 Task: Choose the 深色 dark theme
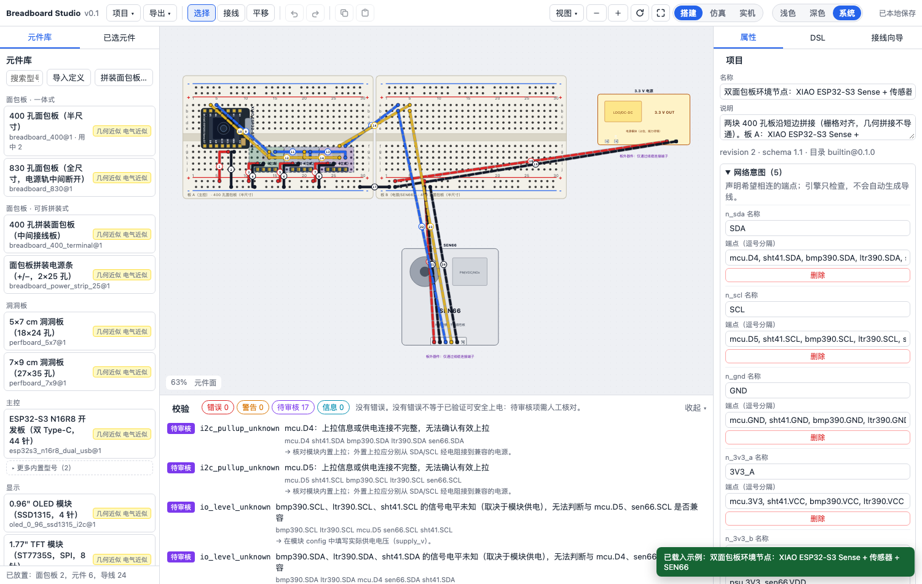tap(818, 13)
